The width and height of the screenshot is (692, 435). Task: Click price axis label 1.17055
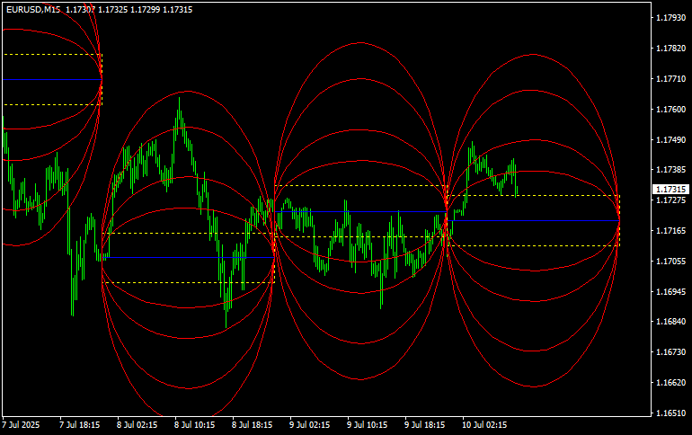click(670, 262)
